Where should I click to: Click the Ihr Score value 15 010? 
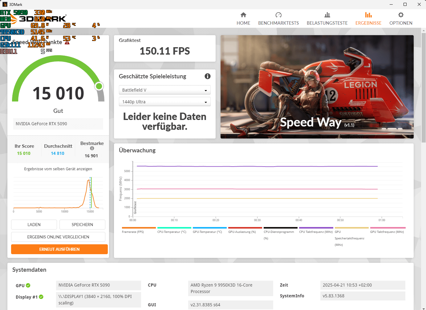tap(24, 153)
